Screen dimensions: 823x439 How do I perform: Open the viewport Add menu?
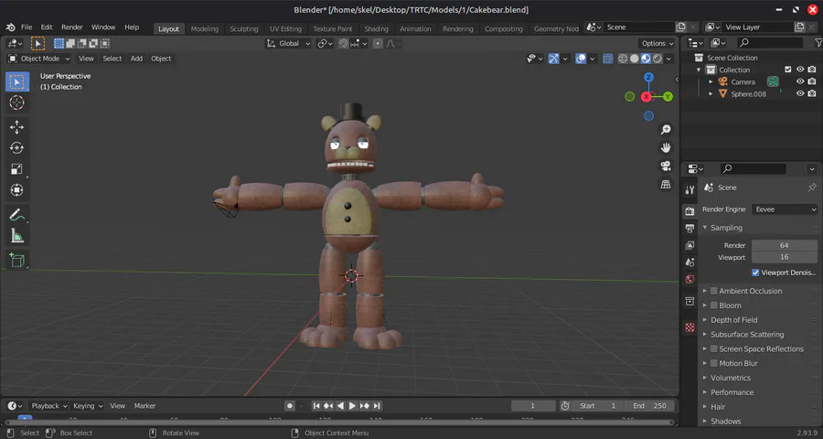(x=136, y=59)
